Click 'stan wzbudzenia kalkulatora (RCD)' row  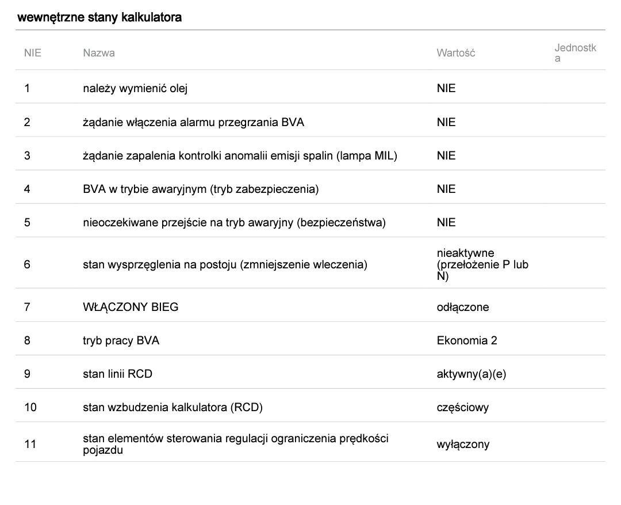click(172, 407)
